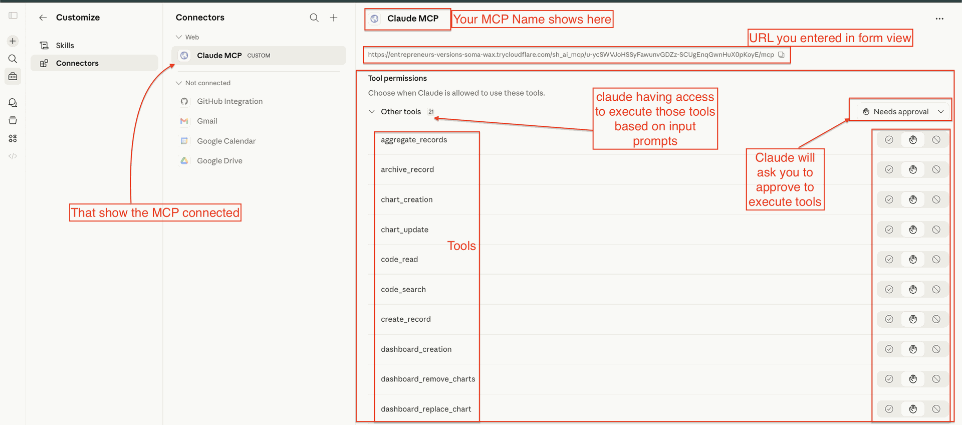
Task: Collapse the Not connected section
Action: pos(179,83)
